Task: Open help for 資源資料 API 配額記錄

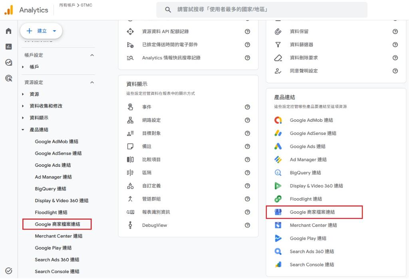Action: point(247,31)
